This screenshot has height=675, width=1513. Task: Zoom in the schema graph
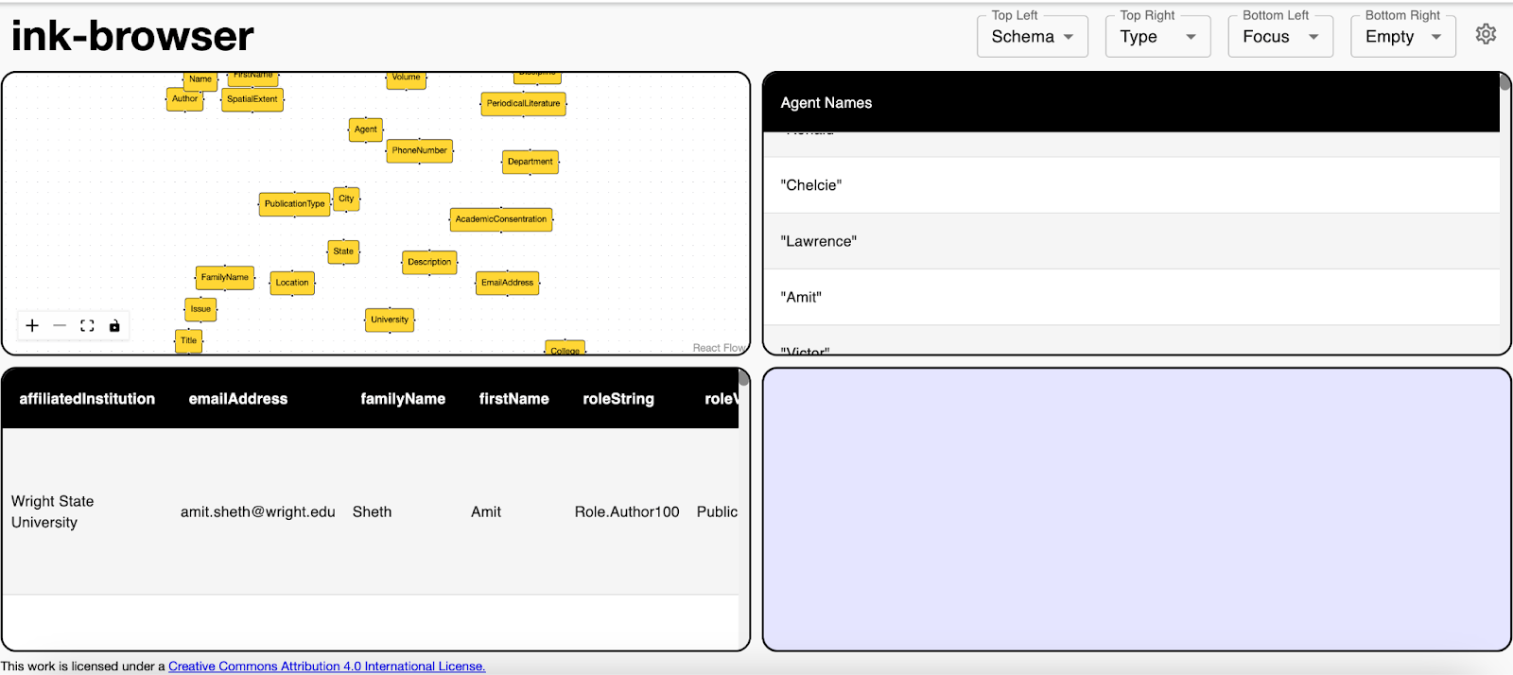32,325
